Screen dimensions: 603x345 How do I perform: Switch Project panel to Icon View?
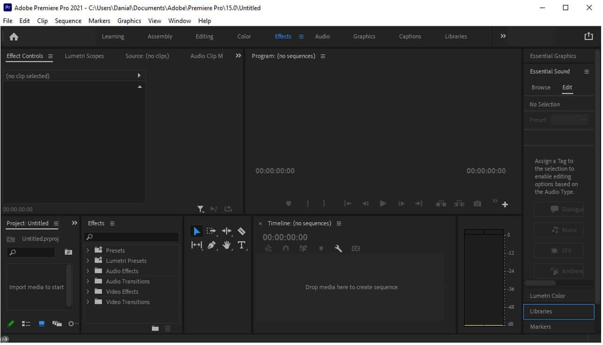click(x=41, y=323)
